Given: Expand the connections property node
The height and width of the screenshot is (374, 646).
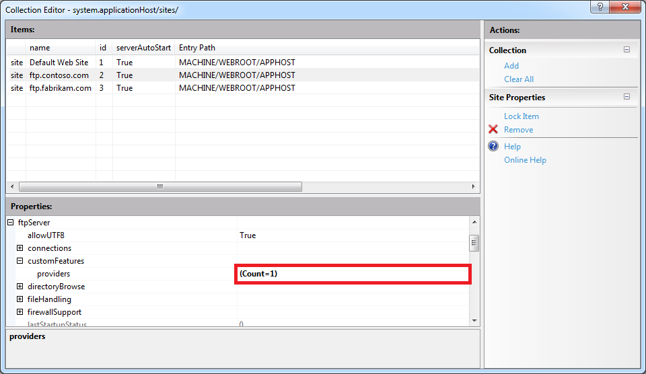Looking at the screenshot, I should tap(20, 248).
